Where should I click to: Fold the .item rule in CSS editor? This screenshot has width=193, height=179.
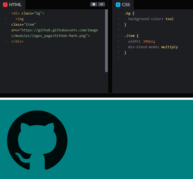pyautogui.click(x=122, y=36)
